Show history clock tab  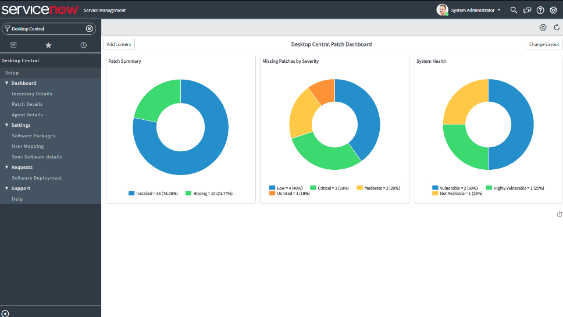click(x=83, y=45)
